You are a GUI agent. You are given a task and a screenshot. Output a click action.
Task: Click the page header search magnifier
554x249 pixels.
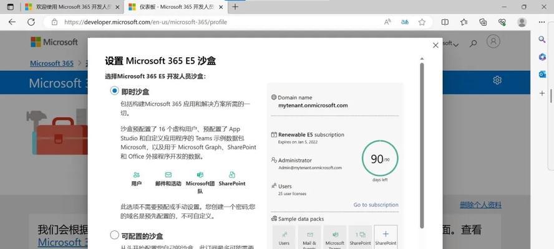[x=473, y=44]
